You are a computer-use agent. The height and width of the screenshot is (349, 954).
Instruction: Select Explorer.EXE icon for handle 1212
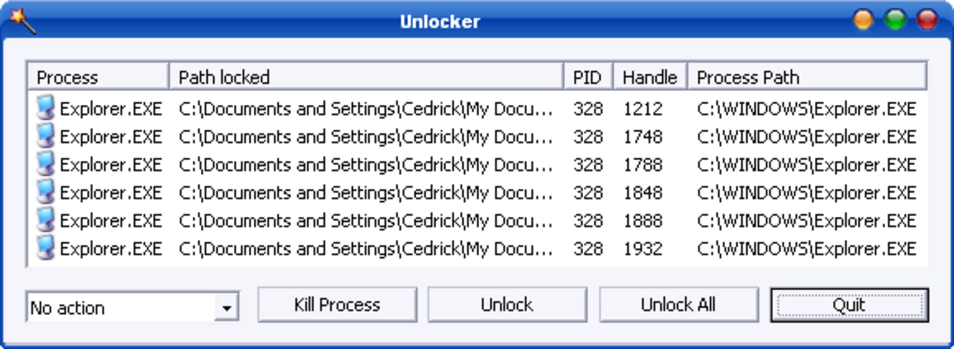pos(45,108)
